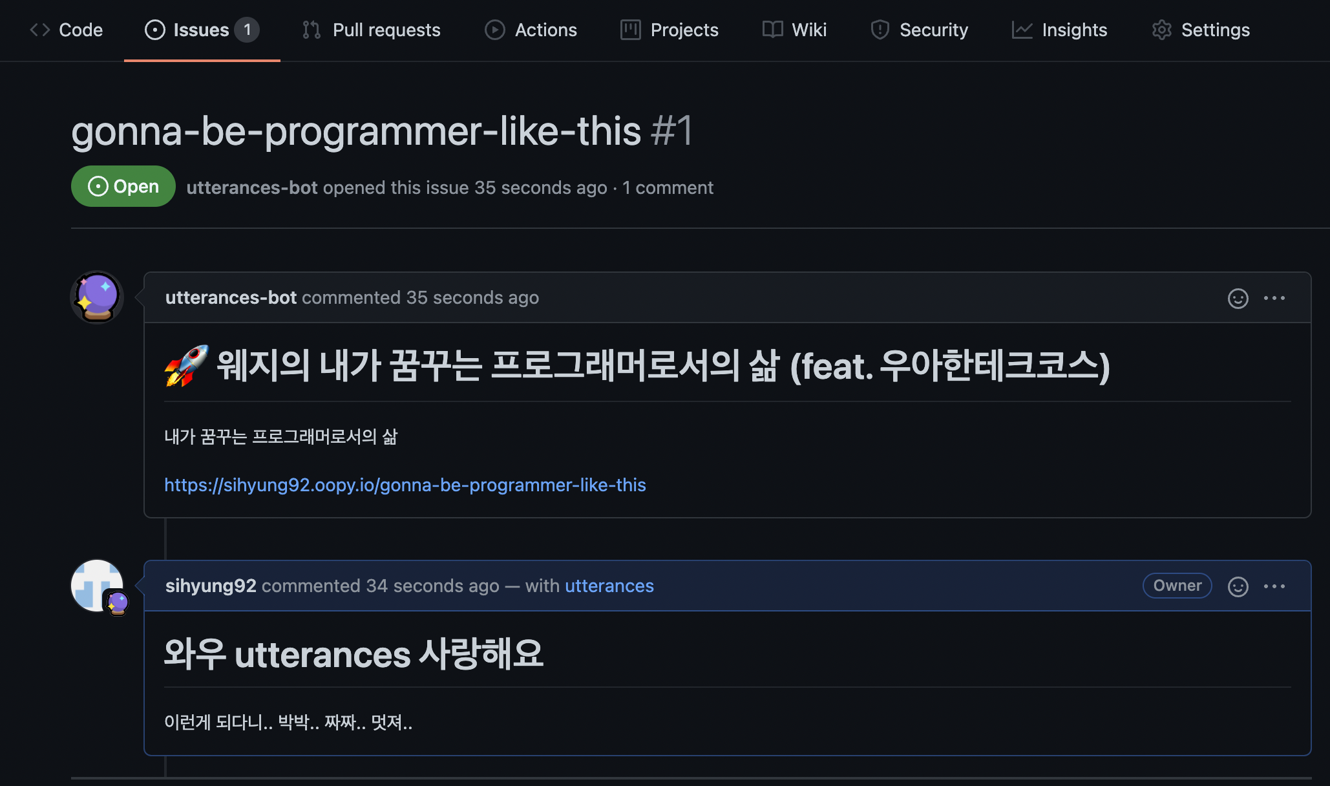Click the Security shield icon
This screenshot has height=786, width=1330.
(x=880, y=30)
